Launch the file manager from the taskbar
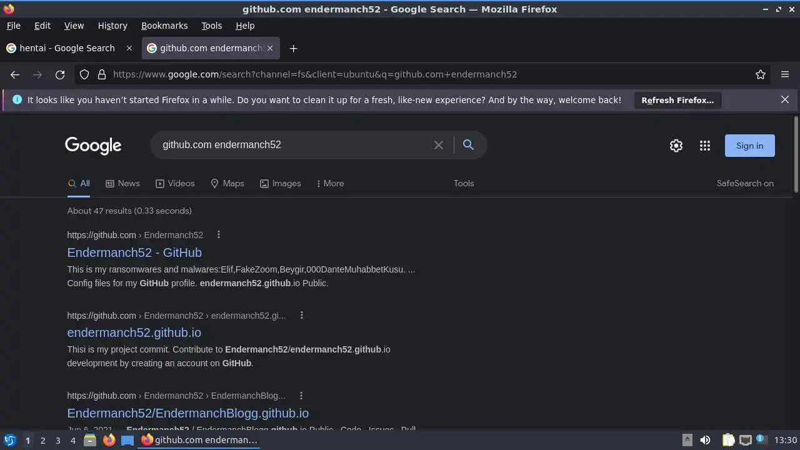The image size is (800, 450). (x=90, y=440)
